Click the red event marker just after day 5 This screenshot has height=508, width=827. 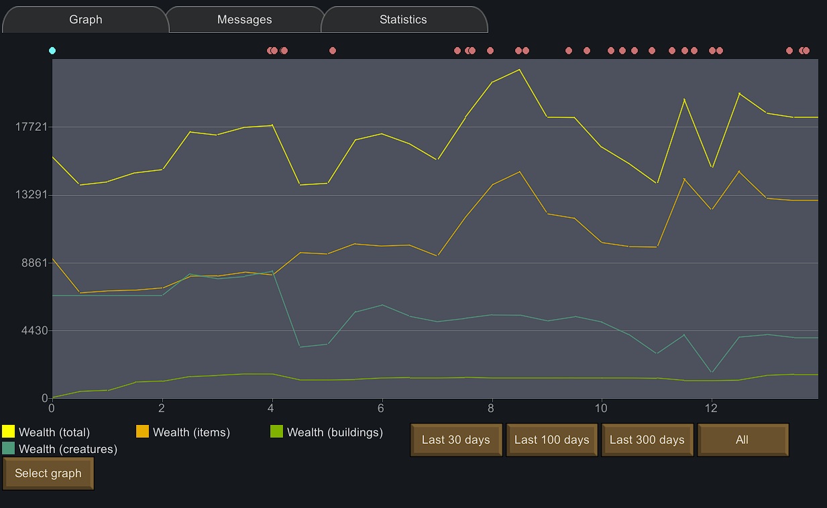click(x=333, y=50)
